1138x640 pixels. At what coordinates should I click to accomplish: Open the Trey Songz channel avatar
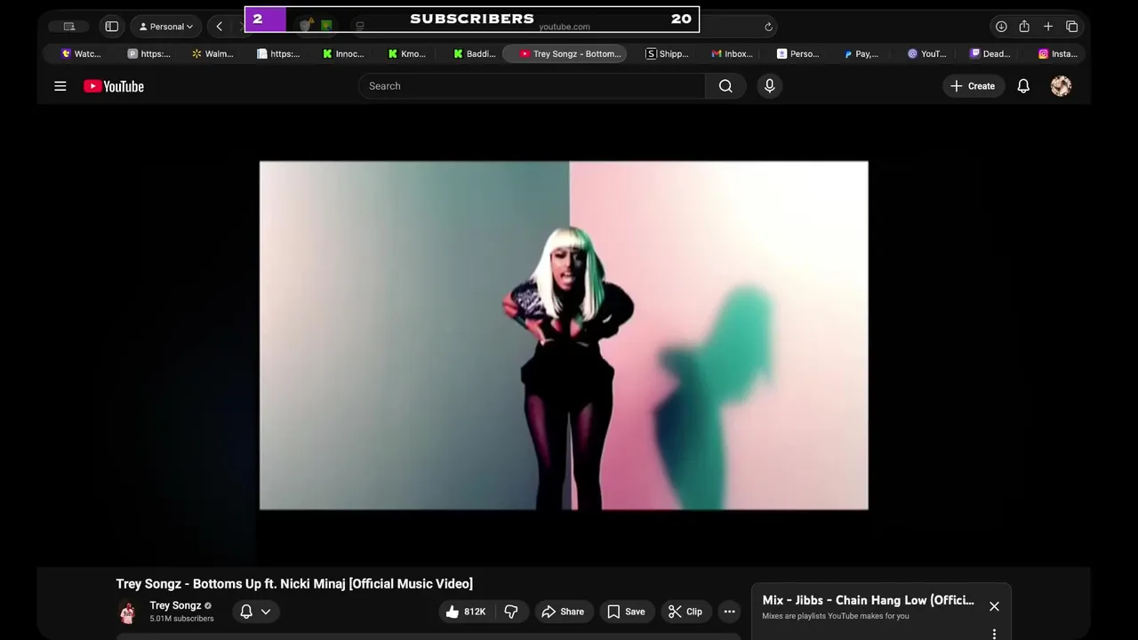tap(128, 612)
